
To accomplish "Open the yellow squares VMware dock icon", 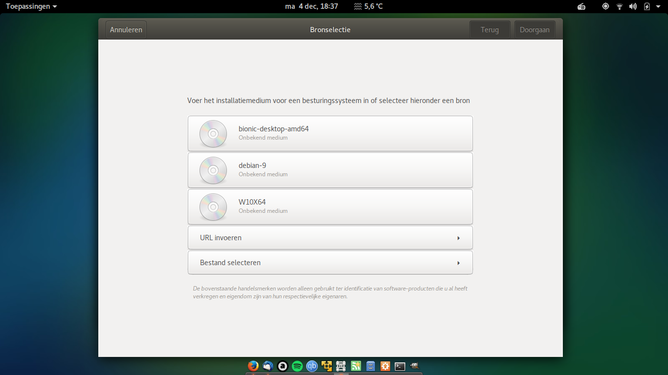I will pos(326,366).
